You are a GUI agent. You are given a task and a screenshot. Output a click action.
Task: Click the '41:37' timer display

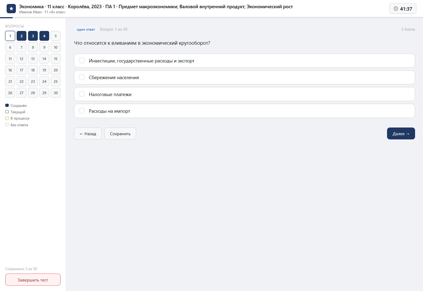[403, 9]
